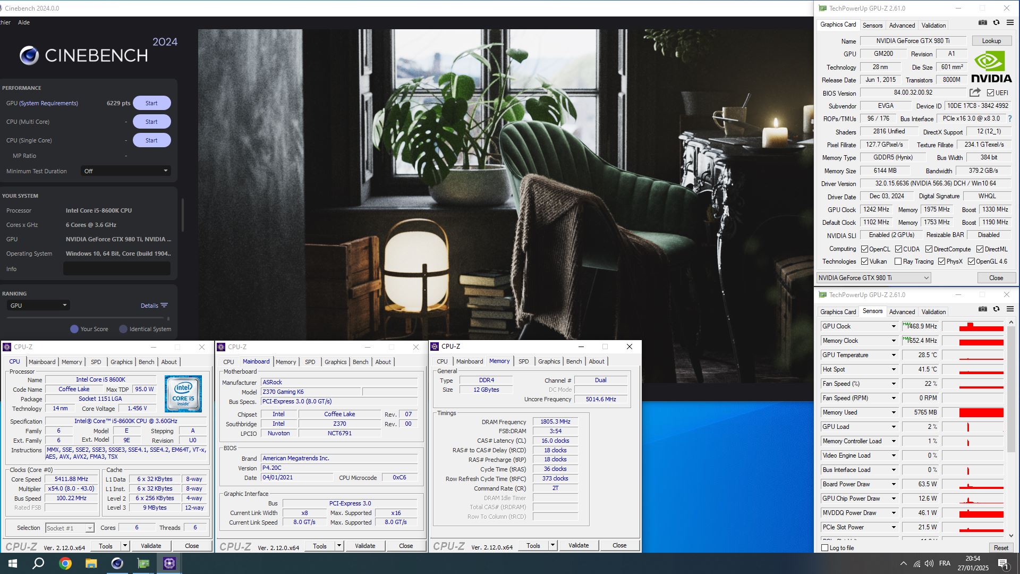The width and height of the screenshot is (1020, 574).
Task: Switch to the Validation tab in top GPU-Z window
Action: point(933,25)
